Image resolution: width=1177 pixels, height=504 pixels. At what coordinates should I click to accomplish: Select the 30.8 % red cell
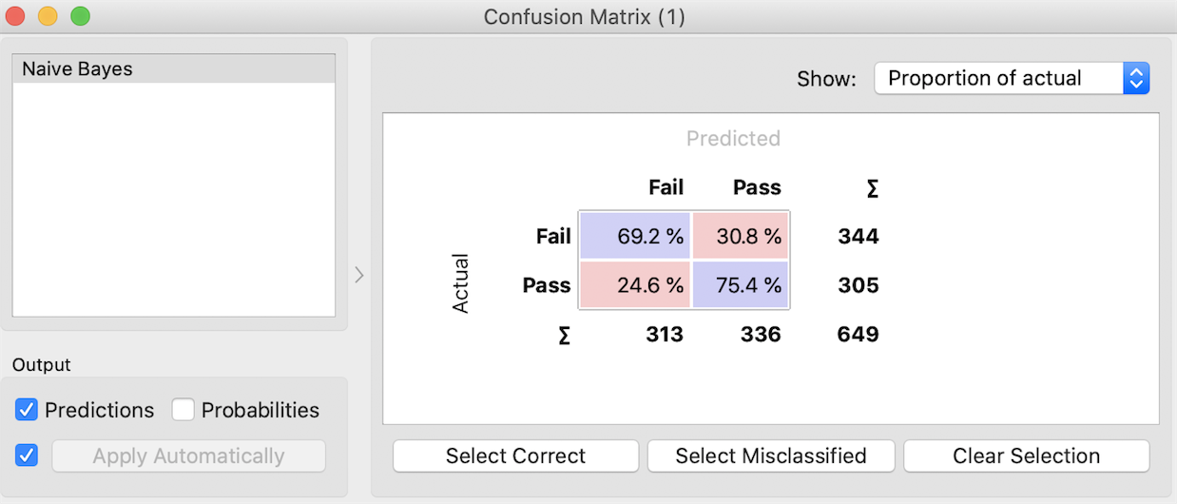[741, 237]
